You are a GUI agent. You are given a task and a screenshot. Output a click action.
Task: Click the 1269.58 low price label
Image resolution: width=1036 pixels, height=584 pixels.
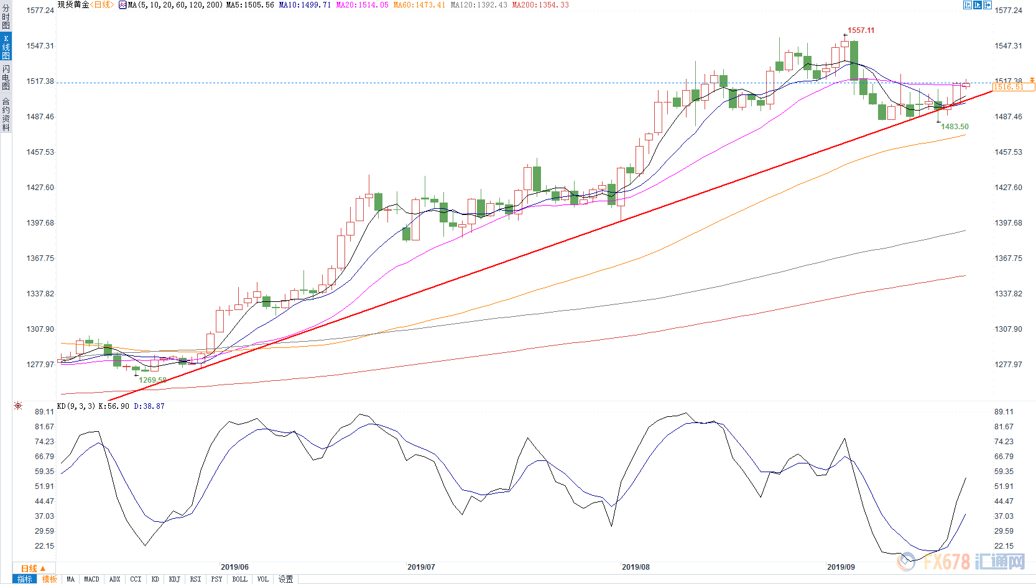152,380
